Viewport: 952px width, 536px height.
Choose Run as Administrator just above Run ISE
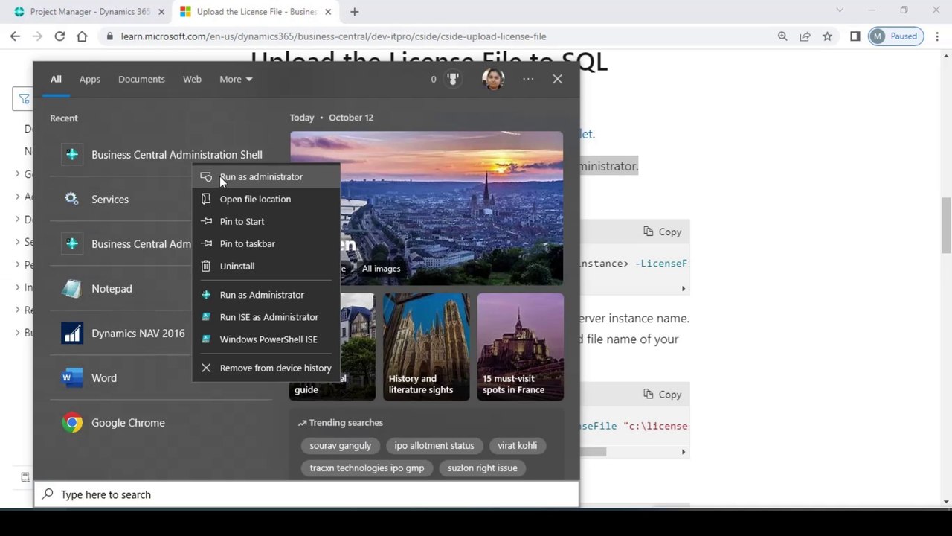point(266,295)
